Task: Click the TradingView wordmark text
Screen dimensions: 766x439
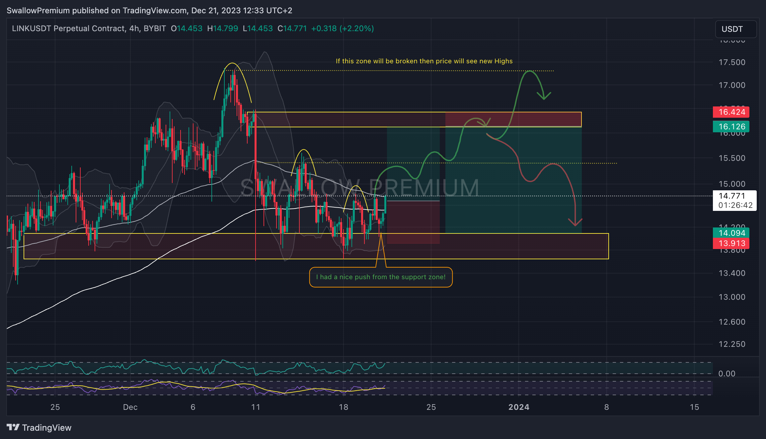Action: pyautogui.click(x=47, y=428)
